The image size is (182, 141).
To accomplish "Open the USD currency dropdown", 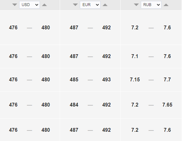I will [29, 5].
